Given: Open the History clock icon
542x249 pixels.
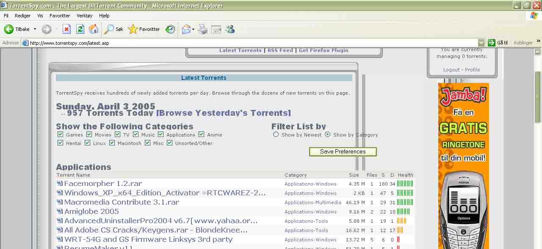Looking at the screenshot, I should [170, 29].
